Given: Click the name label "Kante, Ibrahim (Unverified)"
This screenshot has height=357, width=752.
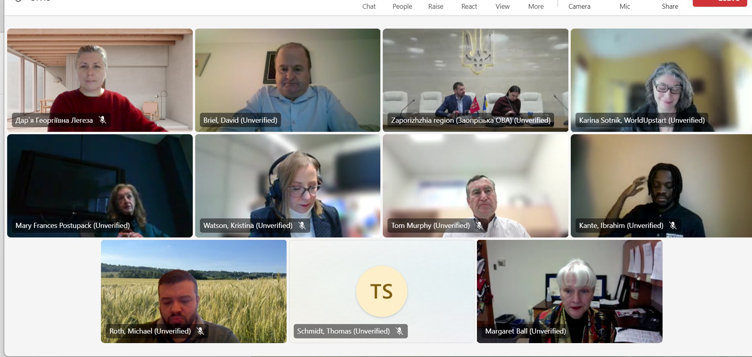Looking at the screenshot, I should click(621, 226).
